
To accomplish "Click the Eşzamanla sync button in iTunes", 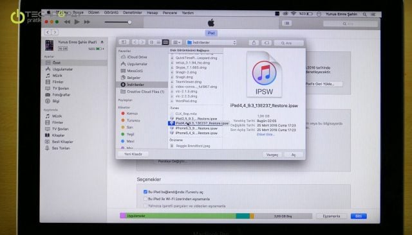I will tap(332, 216).
